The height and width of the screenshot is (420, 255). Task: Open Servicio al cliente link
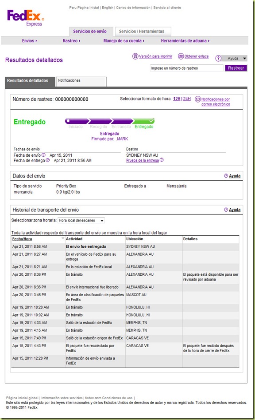click(167, 8)
